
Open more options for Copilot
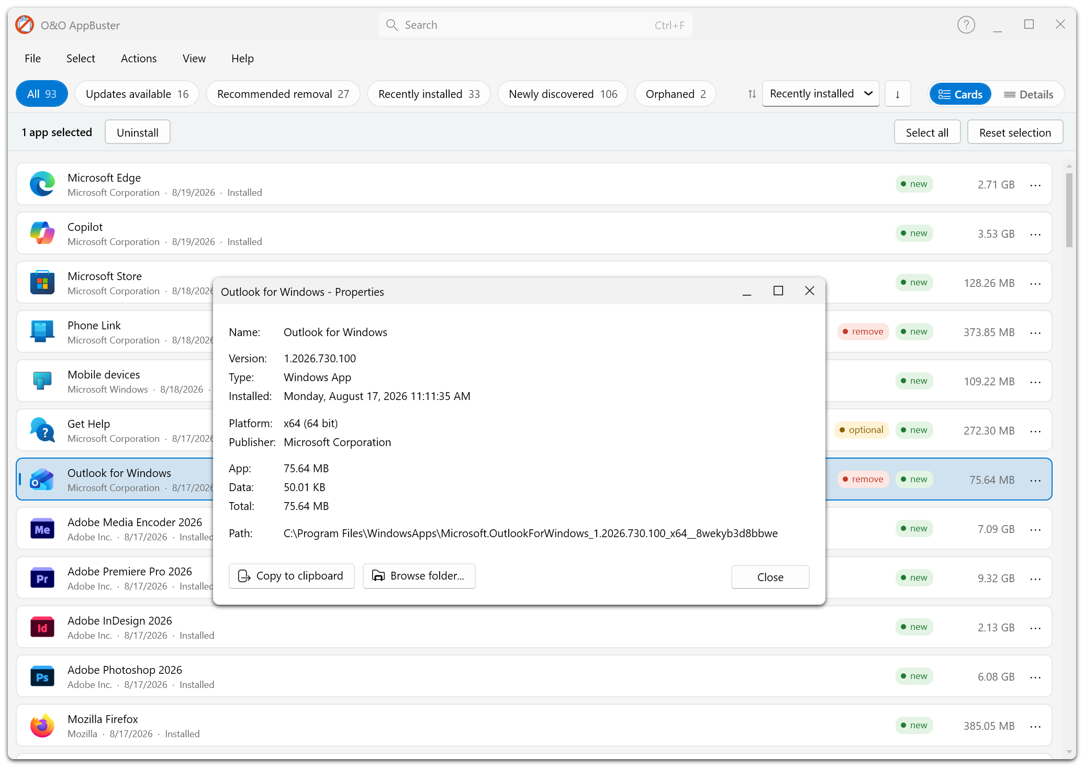click(x=1035, y=234)
